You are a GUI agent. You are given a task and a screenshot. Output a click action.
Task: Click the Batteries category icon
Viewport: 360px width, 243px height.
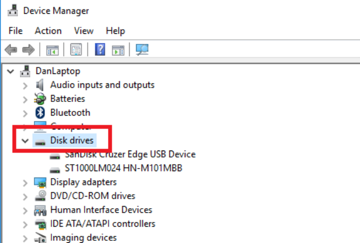pyautogui.click(x=40, y=99)
